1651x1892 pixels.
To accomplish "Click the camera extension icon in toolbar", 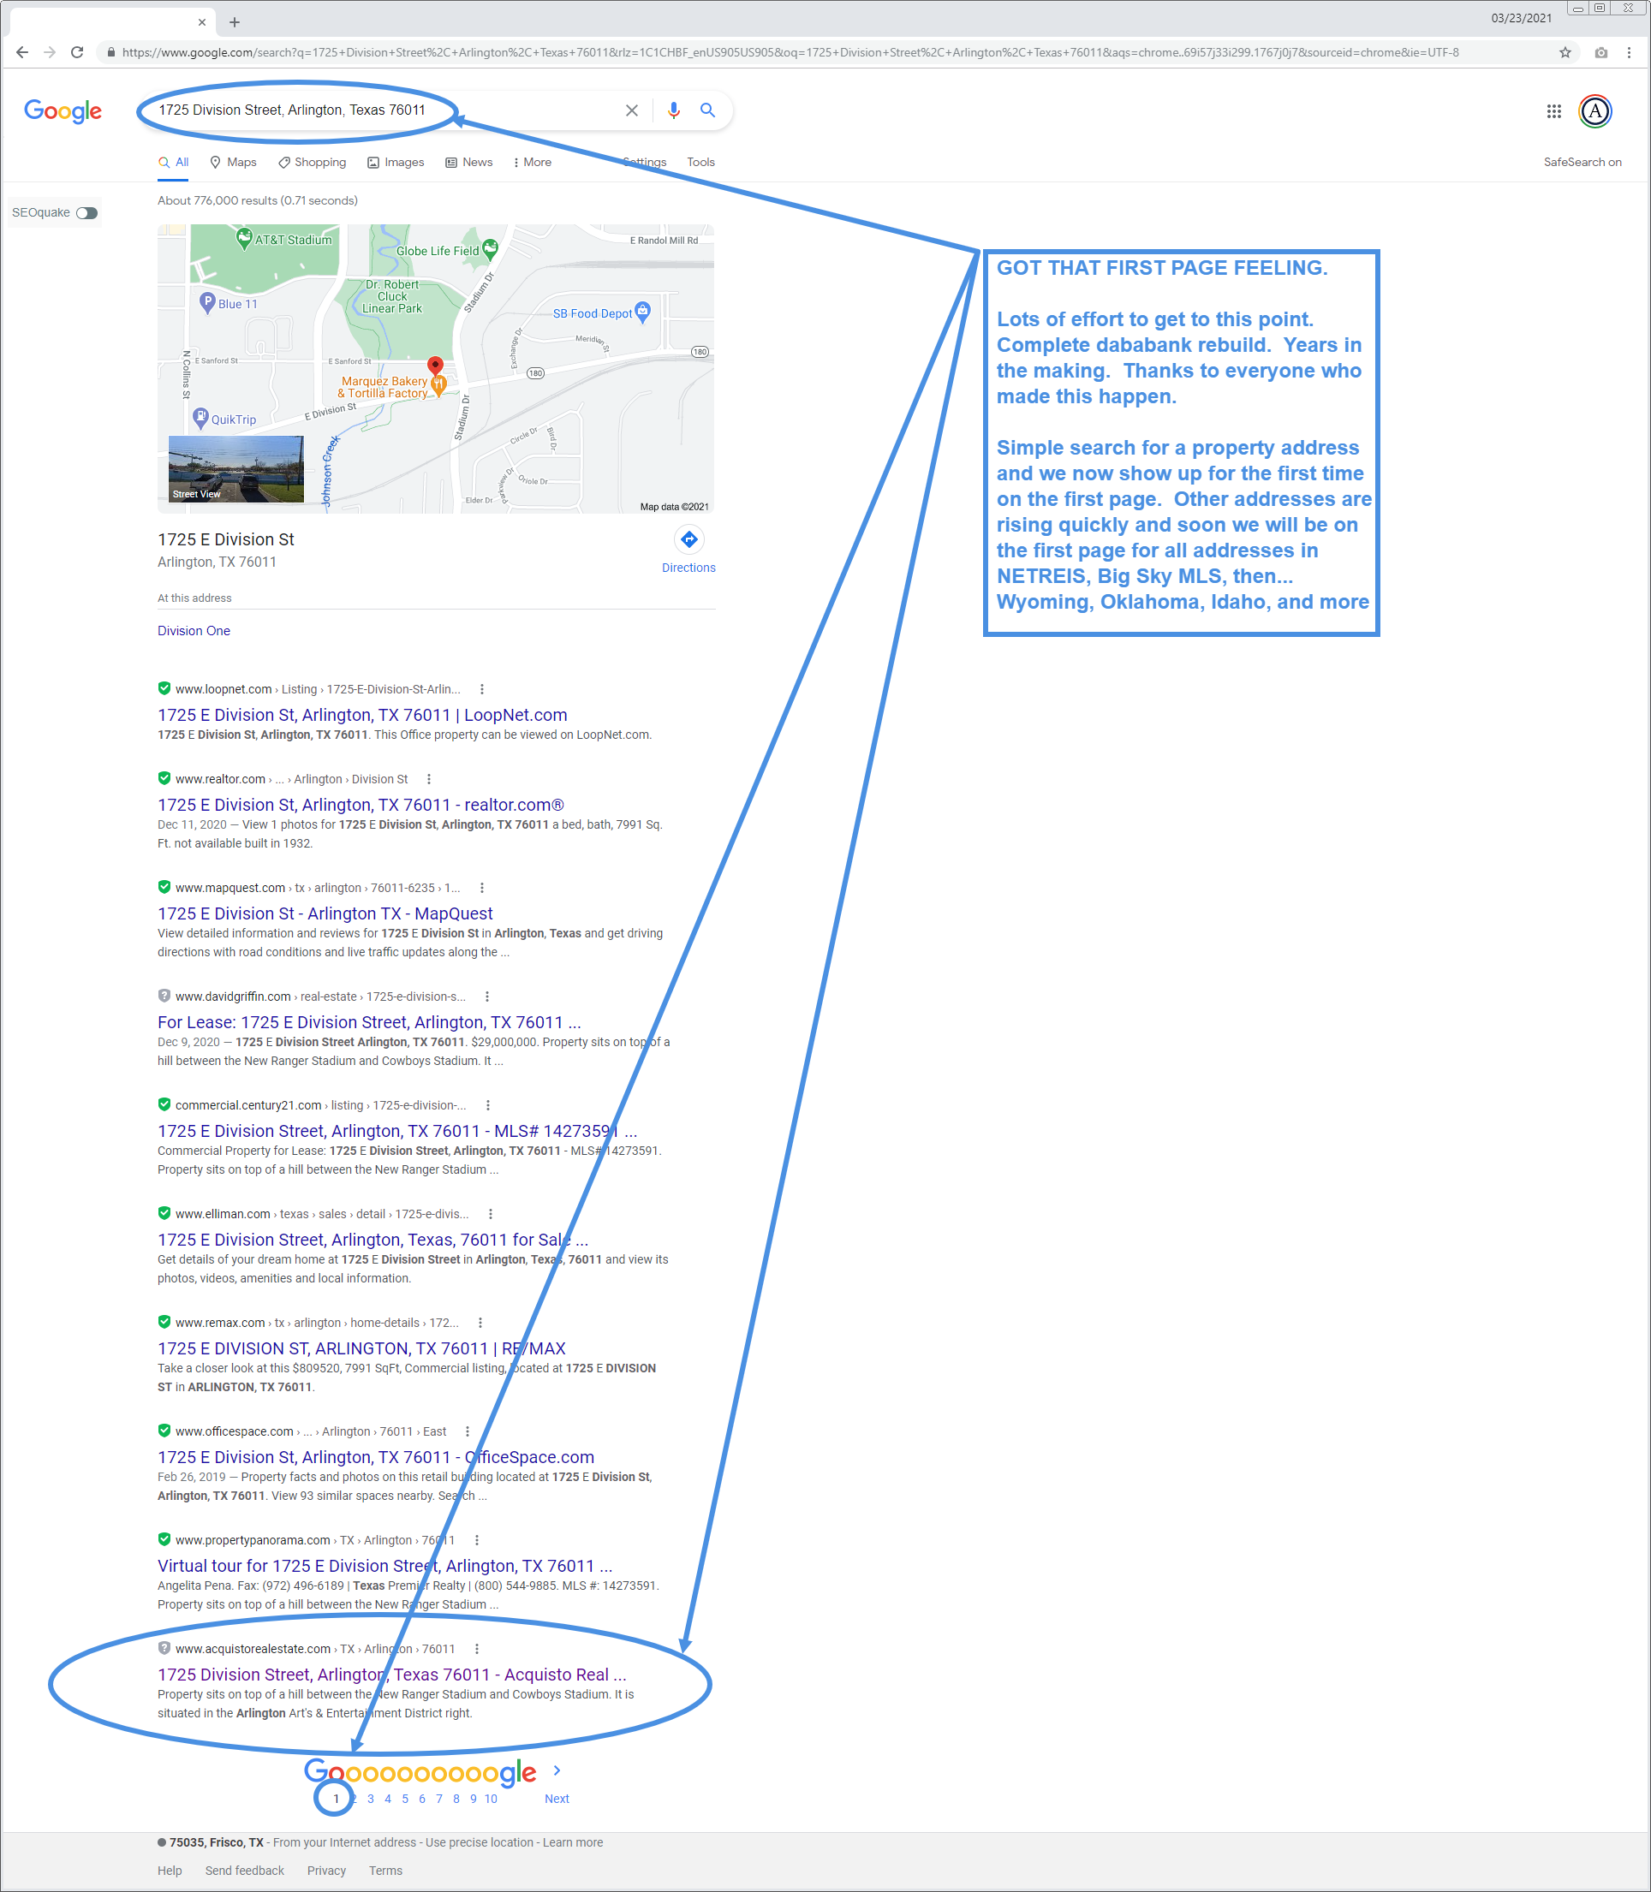I will tap(1601, 52).
